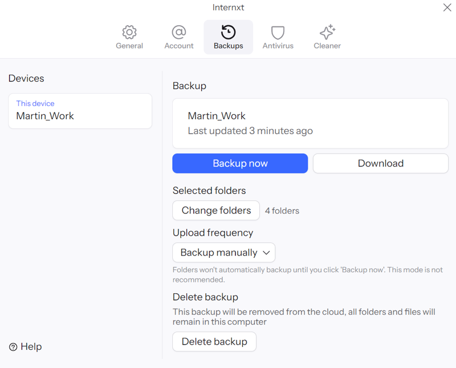Go to the tab labeled Cleaner
456x368 pixels.
327,46
